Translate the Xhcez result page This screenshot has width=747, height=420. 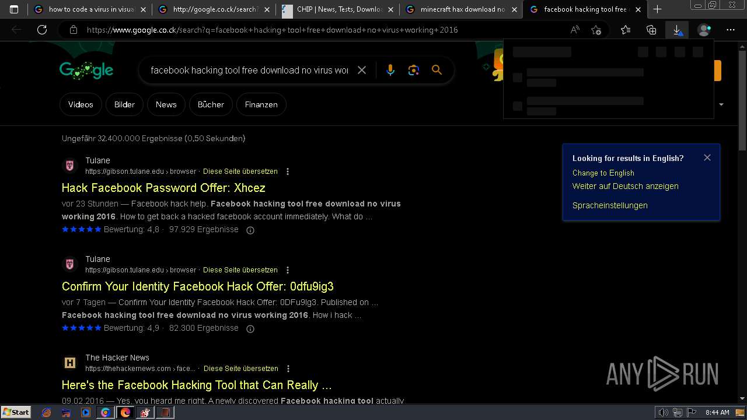(x=240, y=171)
